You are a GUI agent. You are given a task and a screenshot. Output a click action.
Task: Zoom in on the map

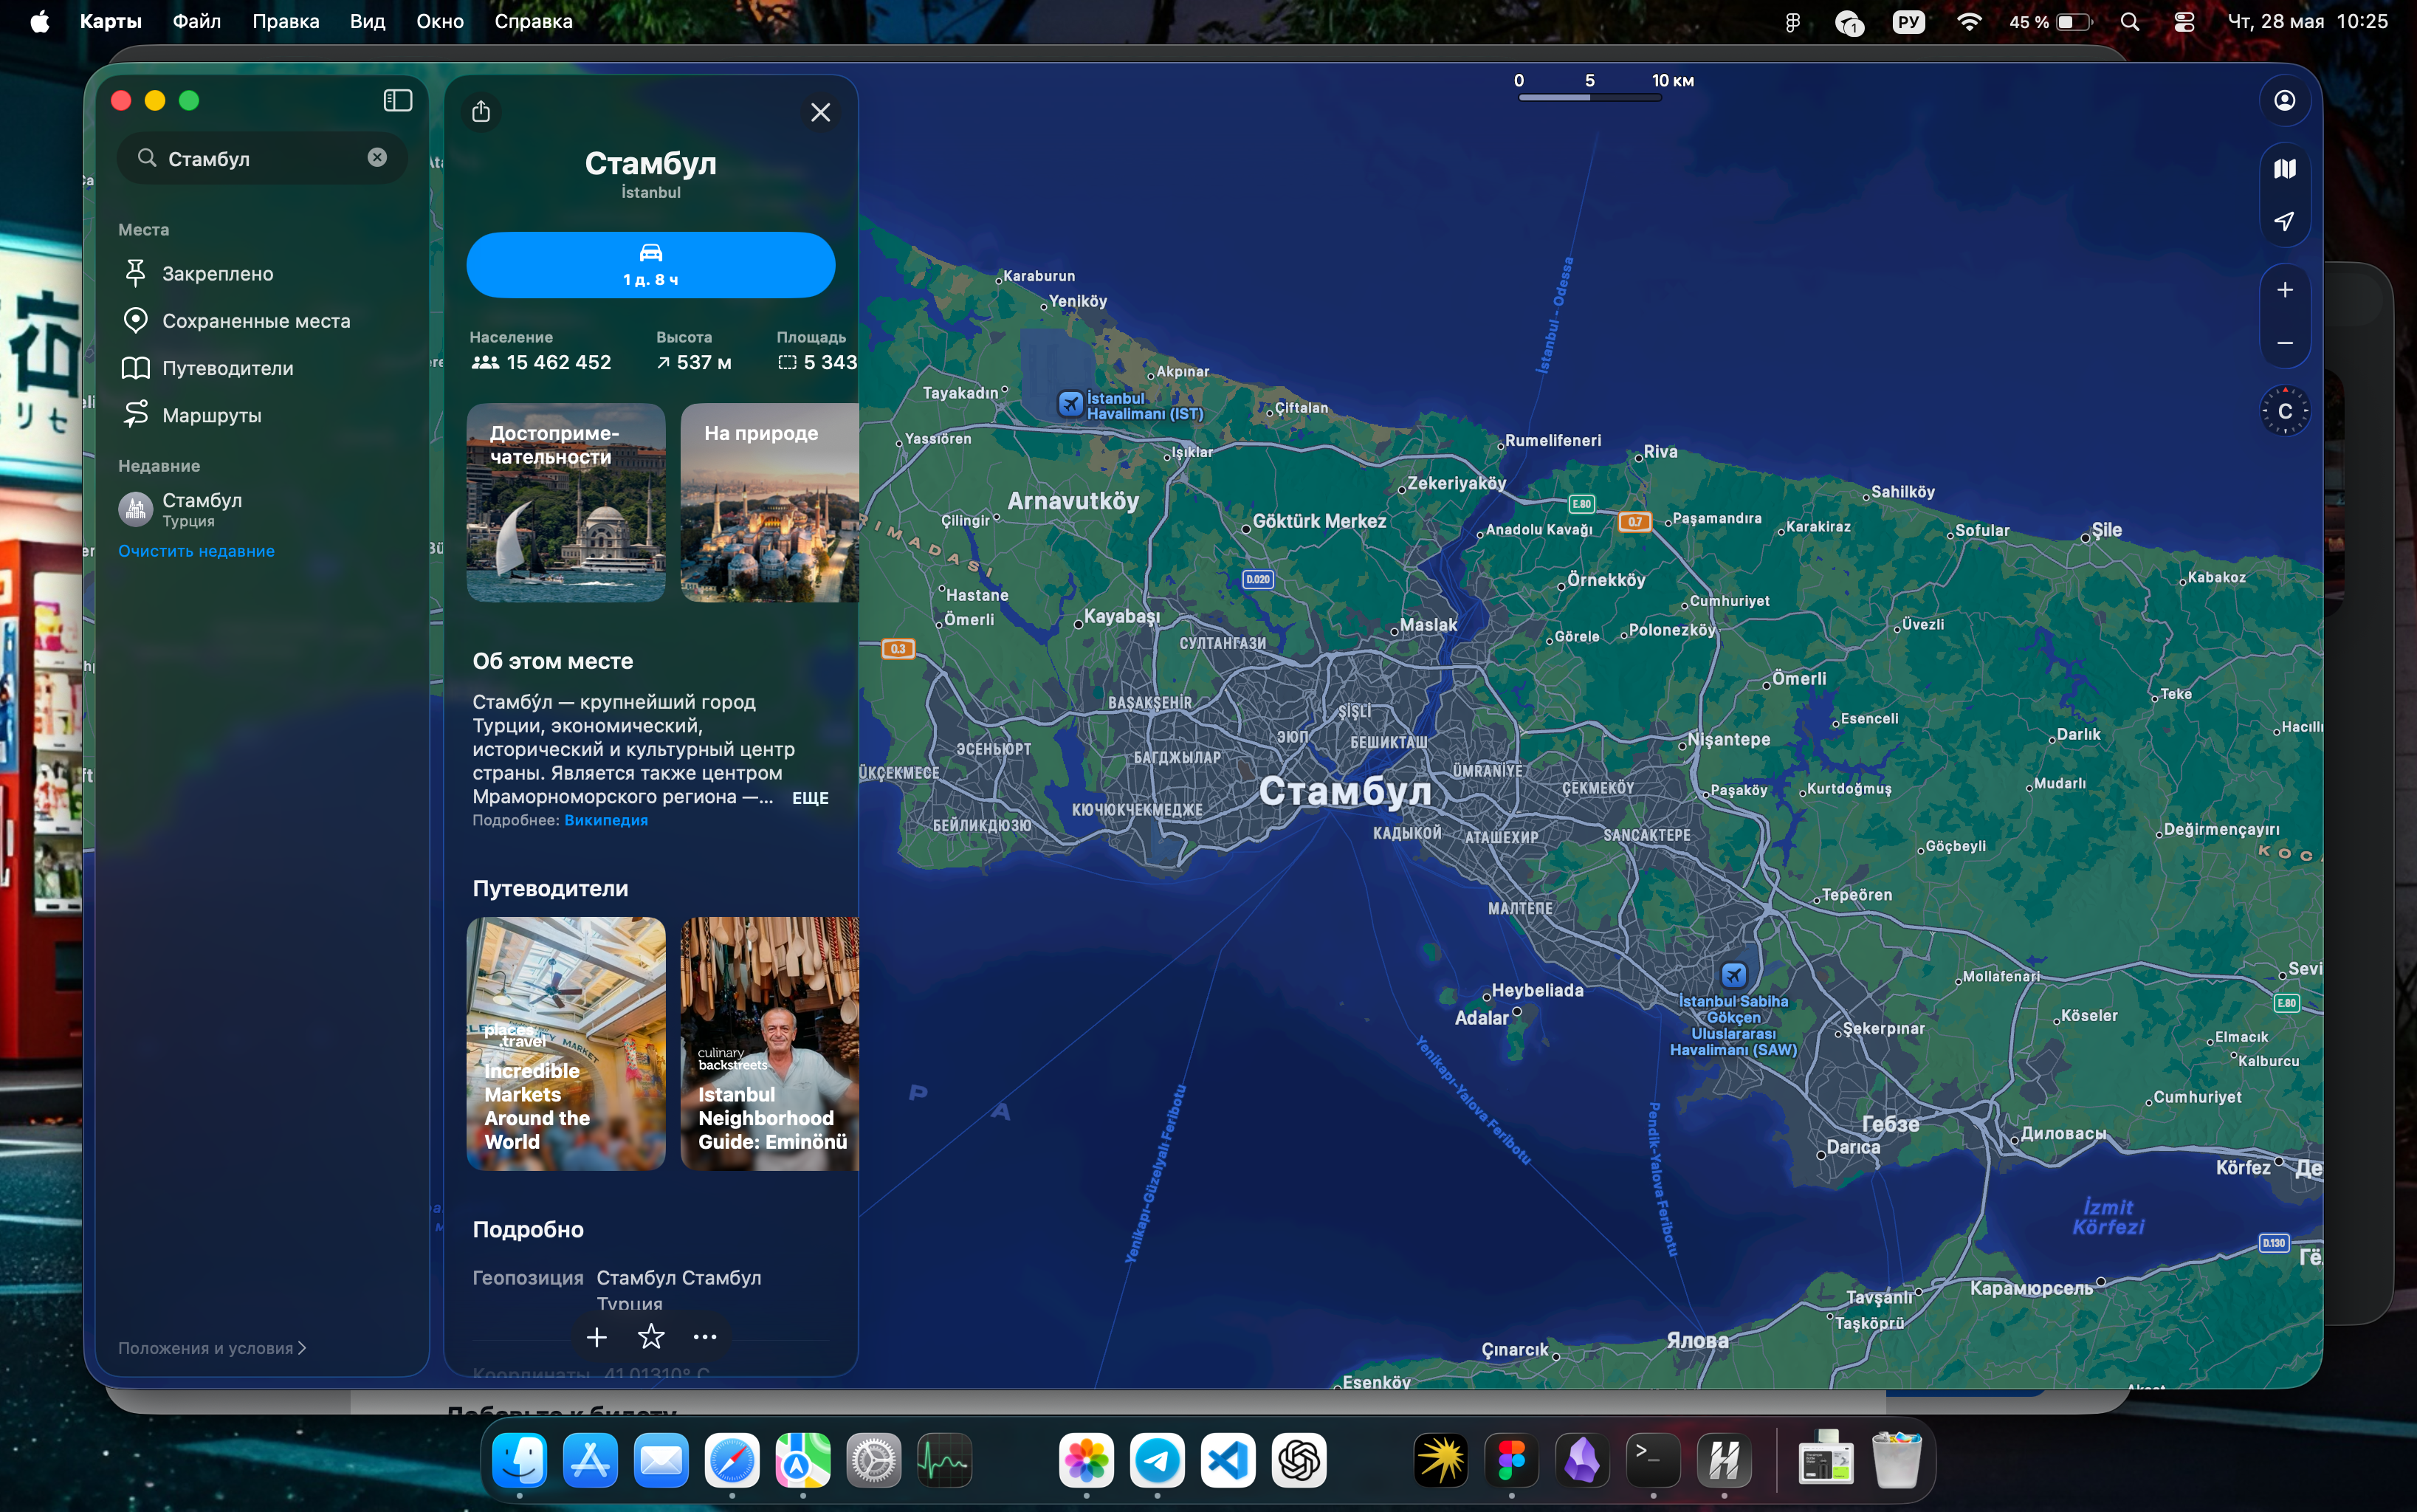click(2284, 290)
